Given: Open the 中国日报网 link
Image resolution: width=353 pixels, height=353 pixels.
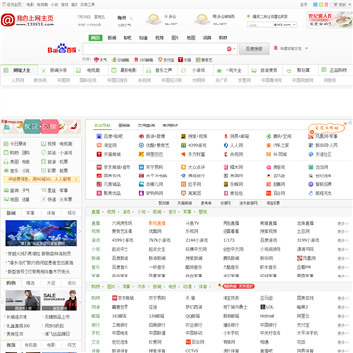Looking at the screenshot, I should (x=117, y=80).
